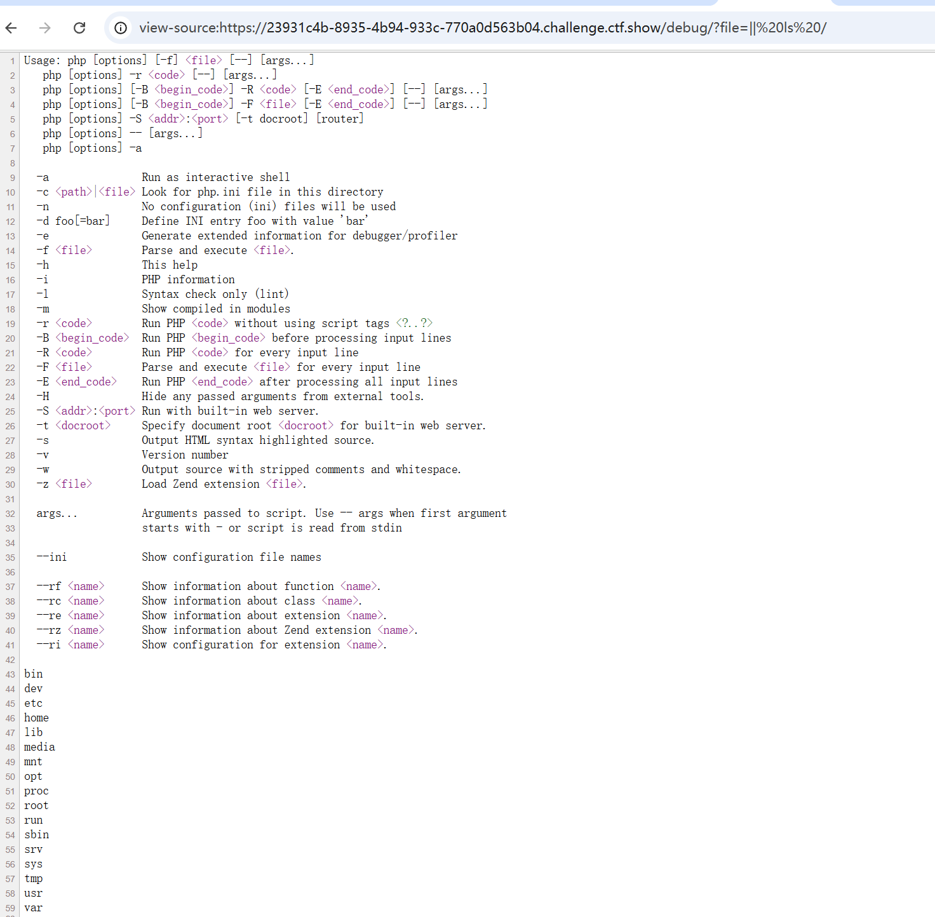The width and height of the screenshot is (935, 917).
Task: Click the '-S <addr>:<port>' option on line 25
Action: 86,411
